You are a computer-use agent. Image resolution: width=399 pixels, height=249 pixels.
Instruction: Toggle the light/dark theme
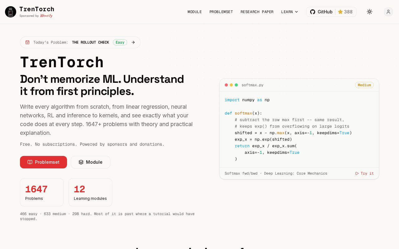click(x=369, y=12)
